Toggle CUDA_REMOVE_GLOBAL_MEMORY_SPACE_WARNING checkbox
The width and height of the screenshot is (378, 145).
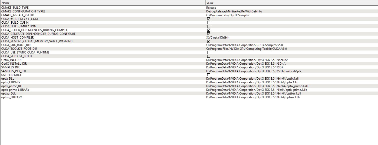(x=209, y=41)
